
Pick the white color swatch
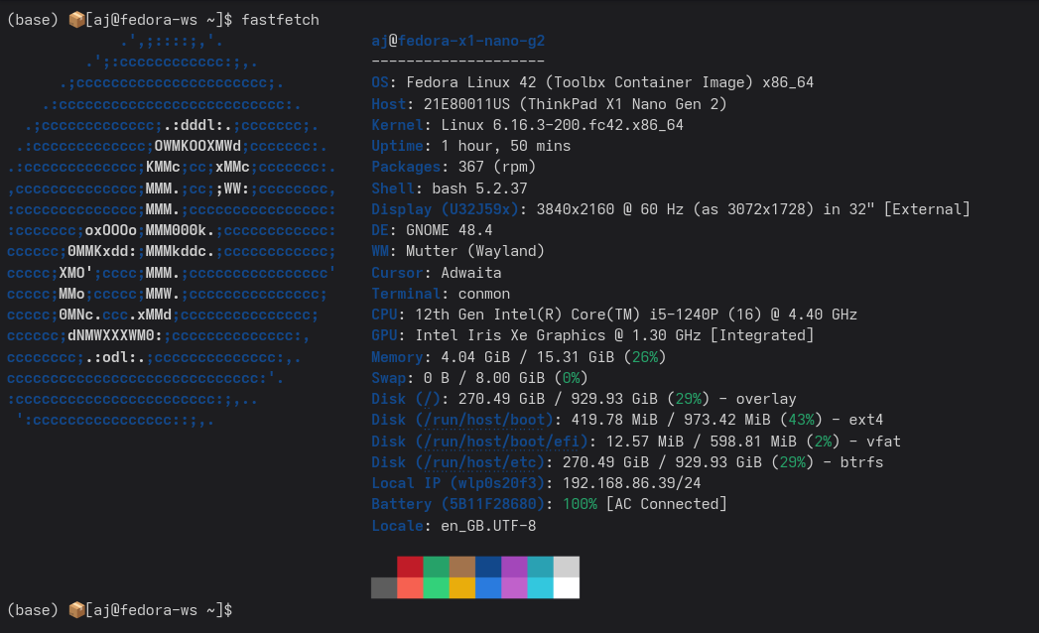click(x=567, y=588)
